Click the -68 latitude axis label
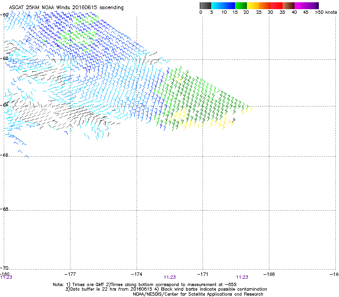Image resolution: width=339 pixels, height=297 pixels. click(x=4, y=209)
